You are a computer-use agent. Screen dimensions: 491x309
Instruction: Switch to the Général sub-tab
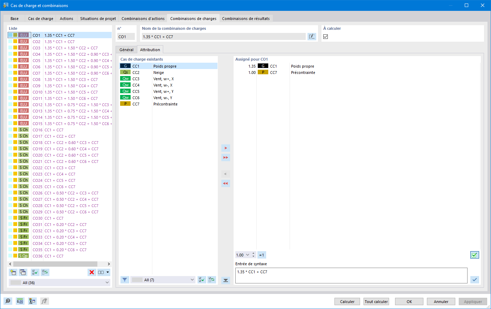(x=126, y=50)
